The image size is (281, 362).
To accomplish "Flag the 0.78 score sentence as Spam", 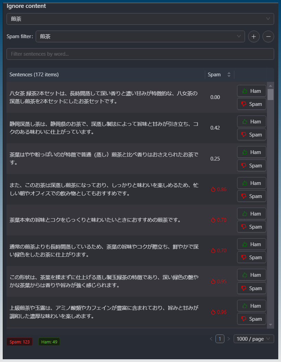I will pos(251,227).
